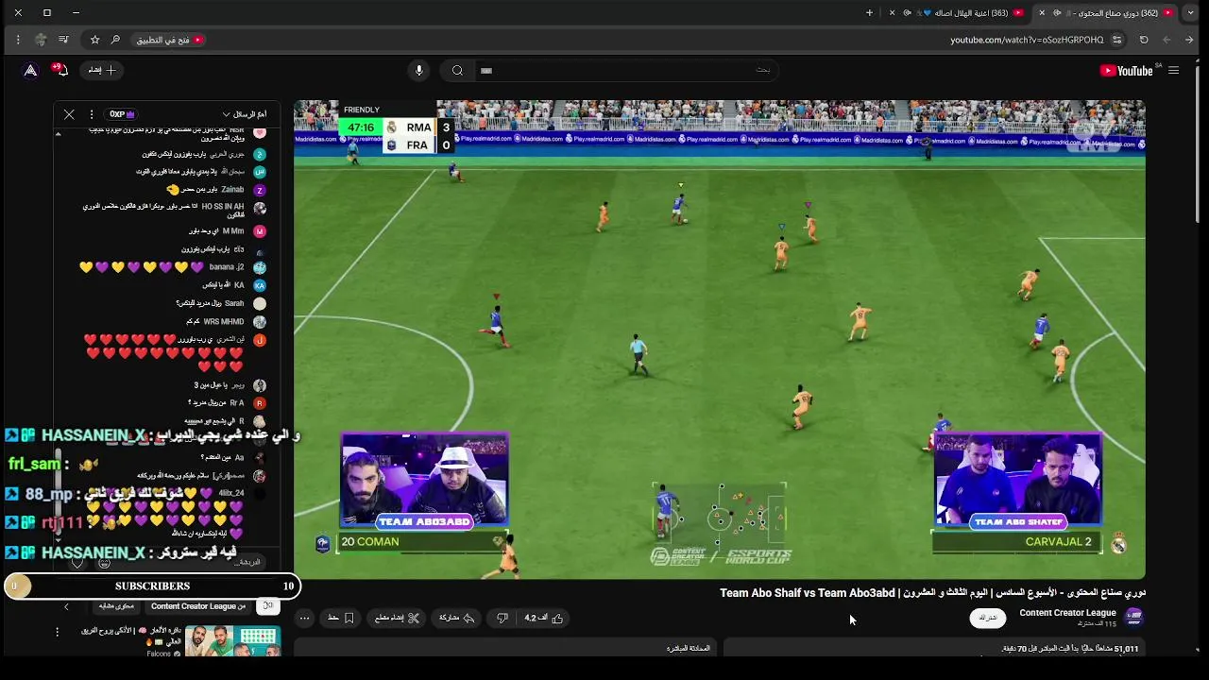Mute audio on the '(363) اغنية الهلال' tab
This screenshot has height=680, width=1209.
[908, 13]
